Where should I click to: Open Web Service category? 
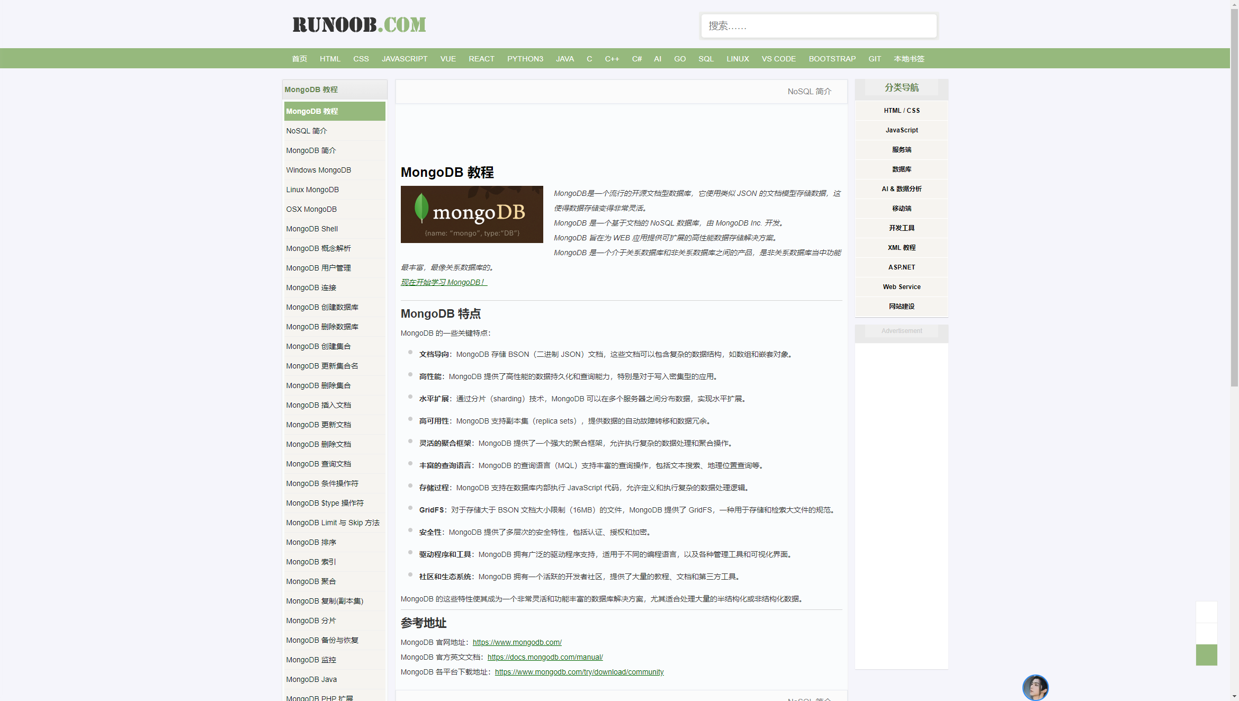coord(901,287)
